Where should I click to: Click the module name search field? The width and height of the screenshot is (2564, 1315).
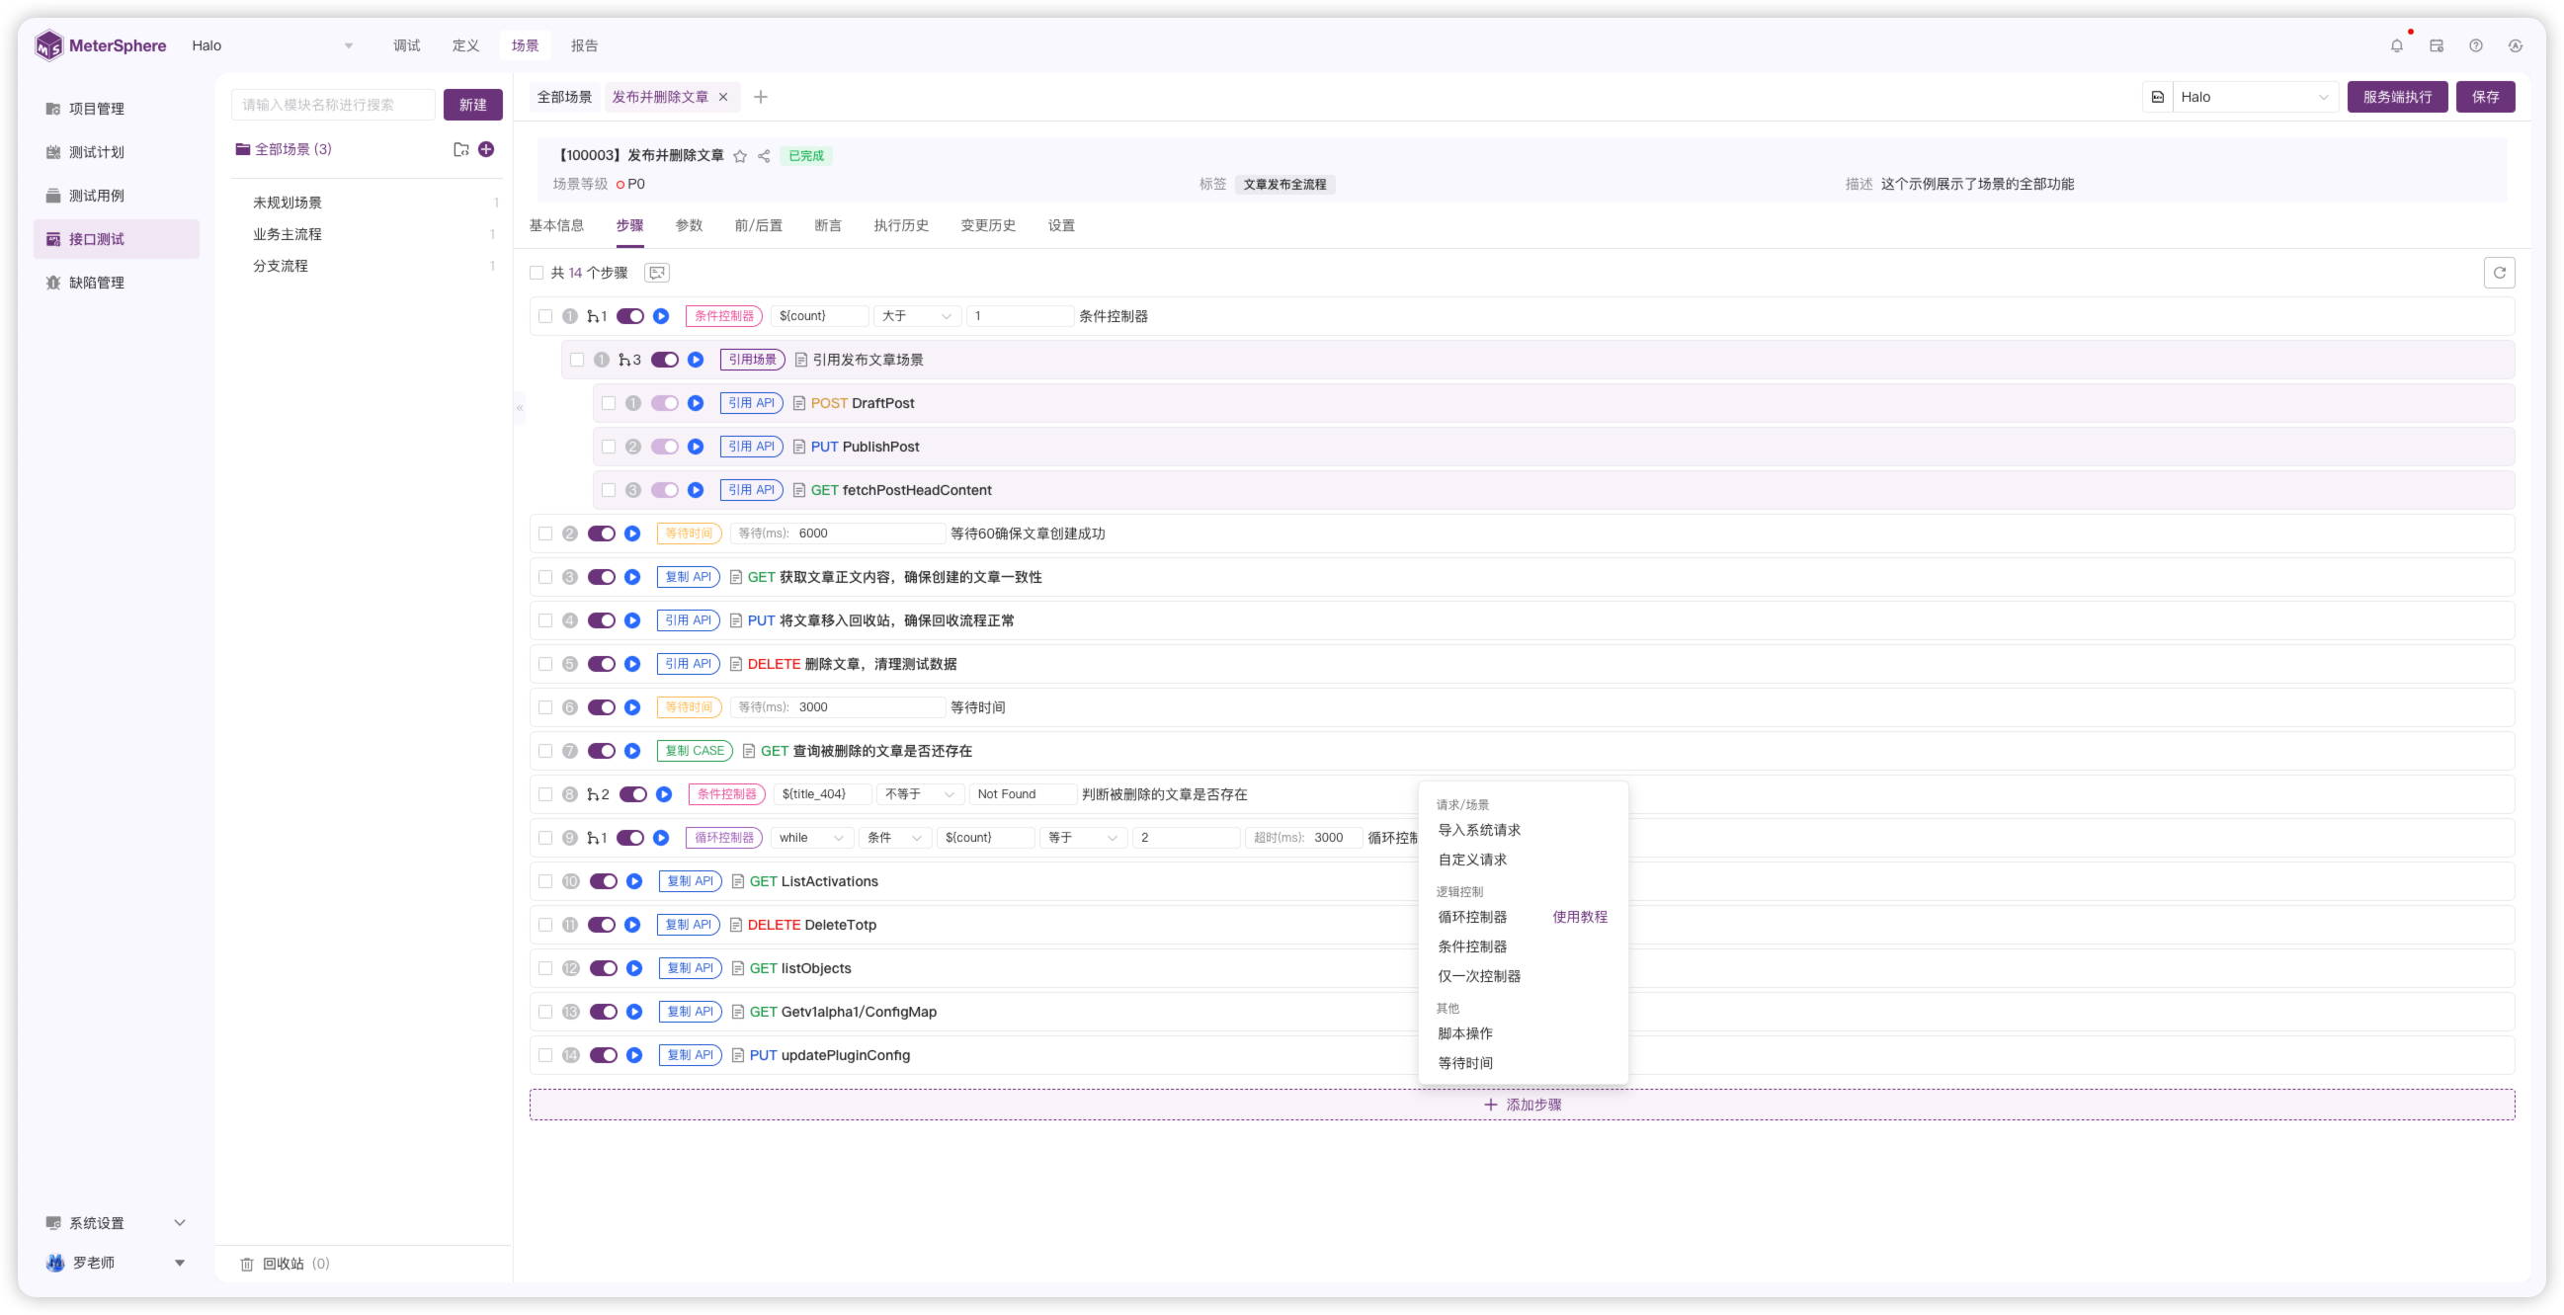(332, 105)
